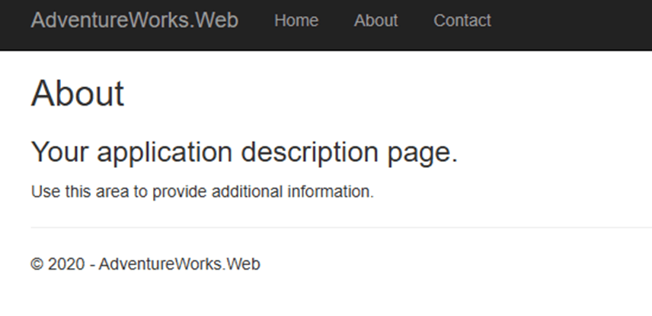Click the word "application" in the subheading
This screenshot has height=316, width=652.
click(x=164, y=153)
